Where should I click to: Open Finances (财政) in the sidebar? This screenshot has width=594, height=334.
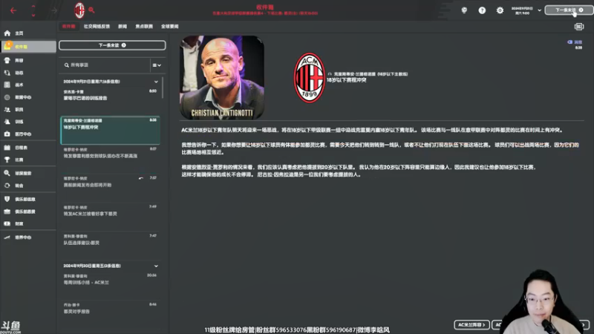(28, 224)
